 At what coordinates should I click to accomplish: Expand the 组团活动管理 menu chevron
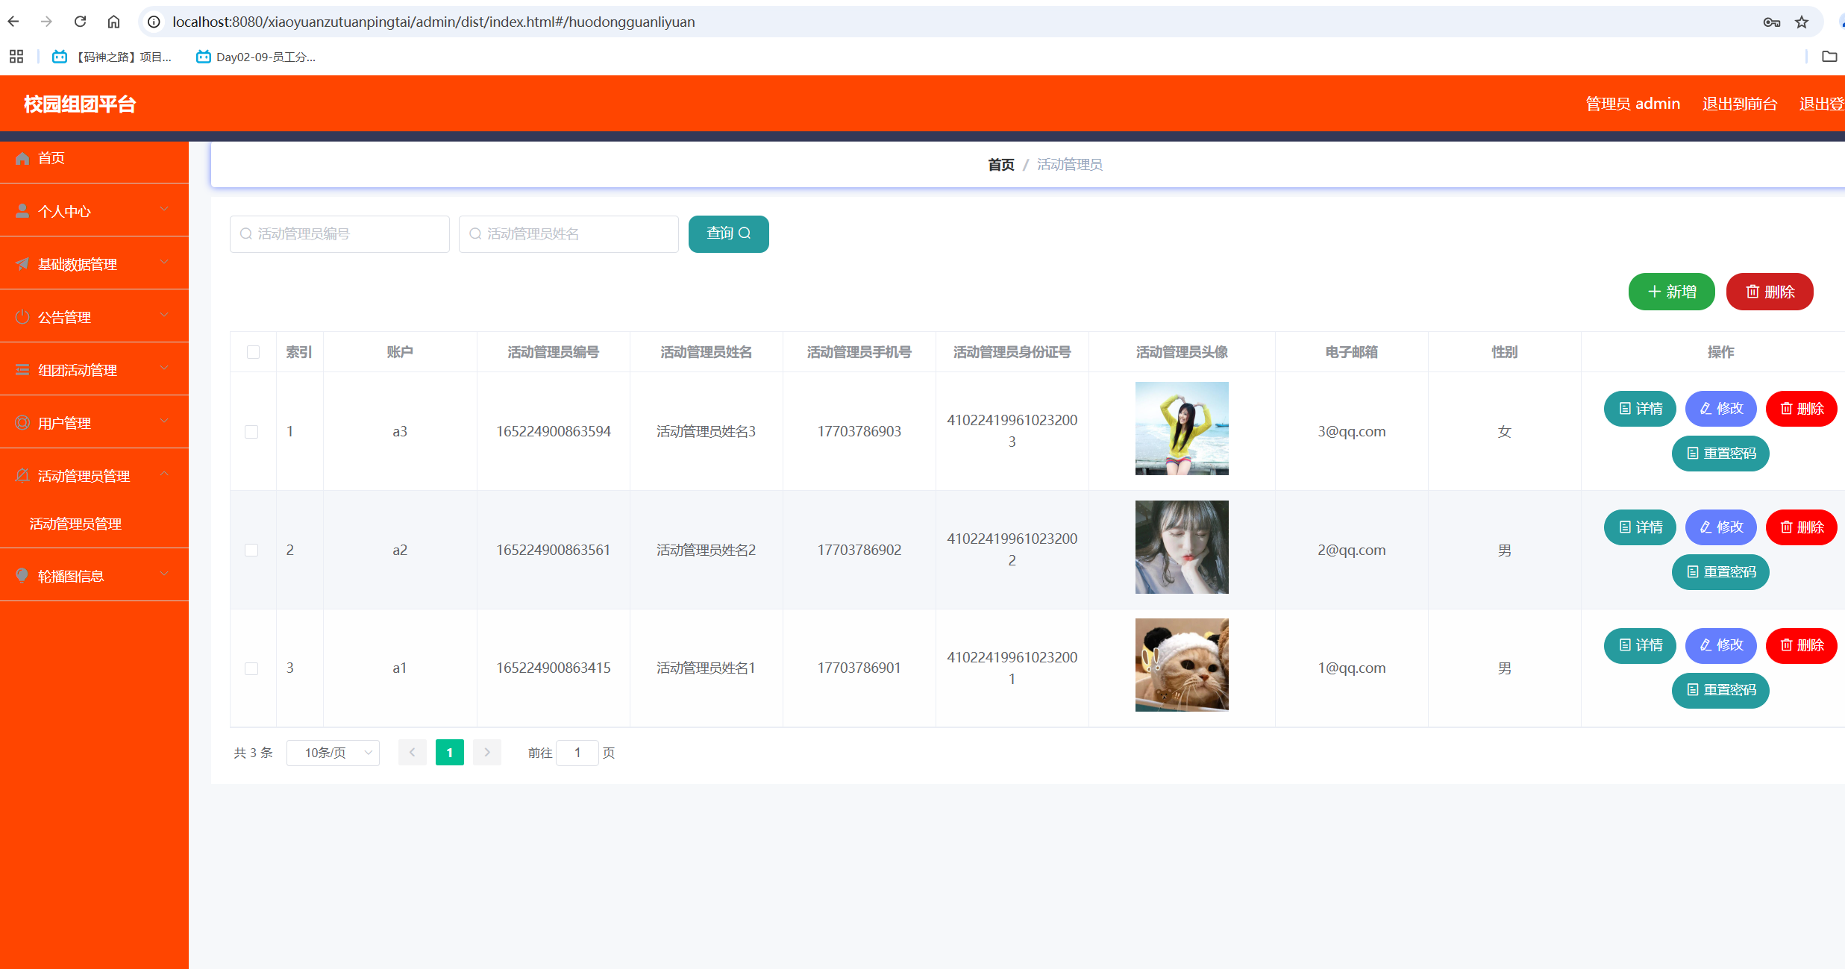pos(164,369)
